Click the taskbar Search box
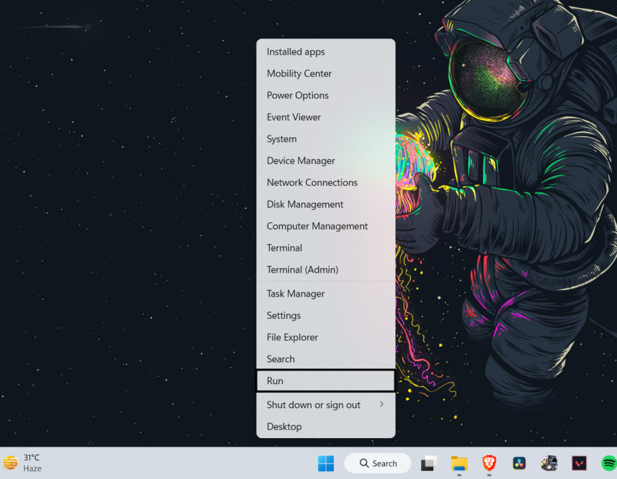The width and height of the screenshot is (617, 479). [378, 463]
